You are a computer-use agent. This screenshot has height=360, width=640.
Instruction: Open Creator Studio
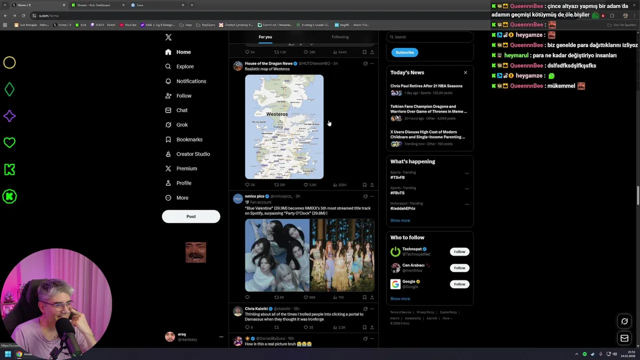pyautogui.click(x=187, y=154)
